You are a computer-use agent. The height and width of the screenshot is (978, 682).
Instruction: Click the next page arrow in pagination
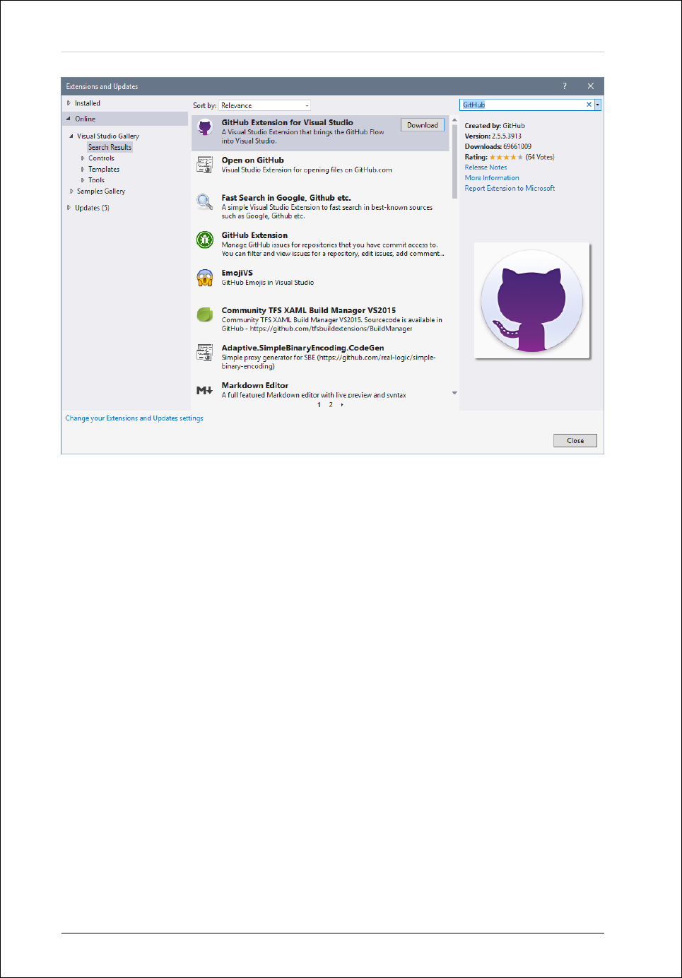coord(342,405)
